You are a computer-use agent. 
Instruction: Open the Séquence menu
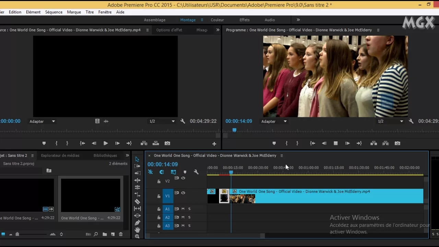pos(54,12)
